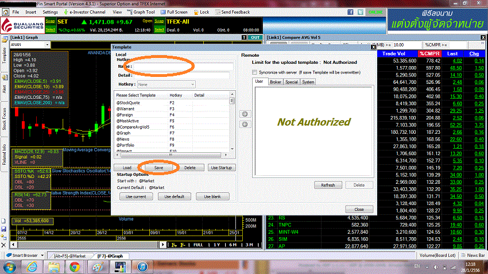Open the Windows Start menu
Viewport: 488px width, 274px height.
[9, 267]
